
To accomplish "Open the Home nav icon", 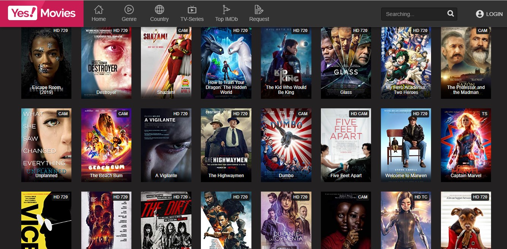I will tap(99, 10).
